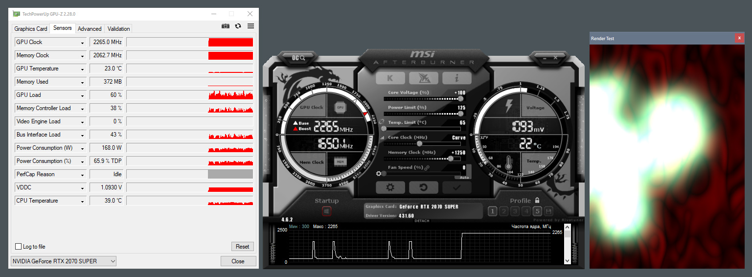
Task: Expand Memory Used sensor dropdown arrow
Action: [83, 82]
